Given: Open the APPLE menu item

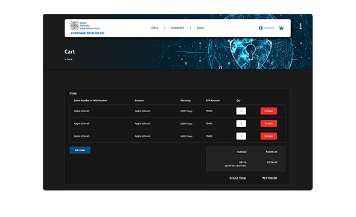Looking at the screenshot, I should point(154,28).
